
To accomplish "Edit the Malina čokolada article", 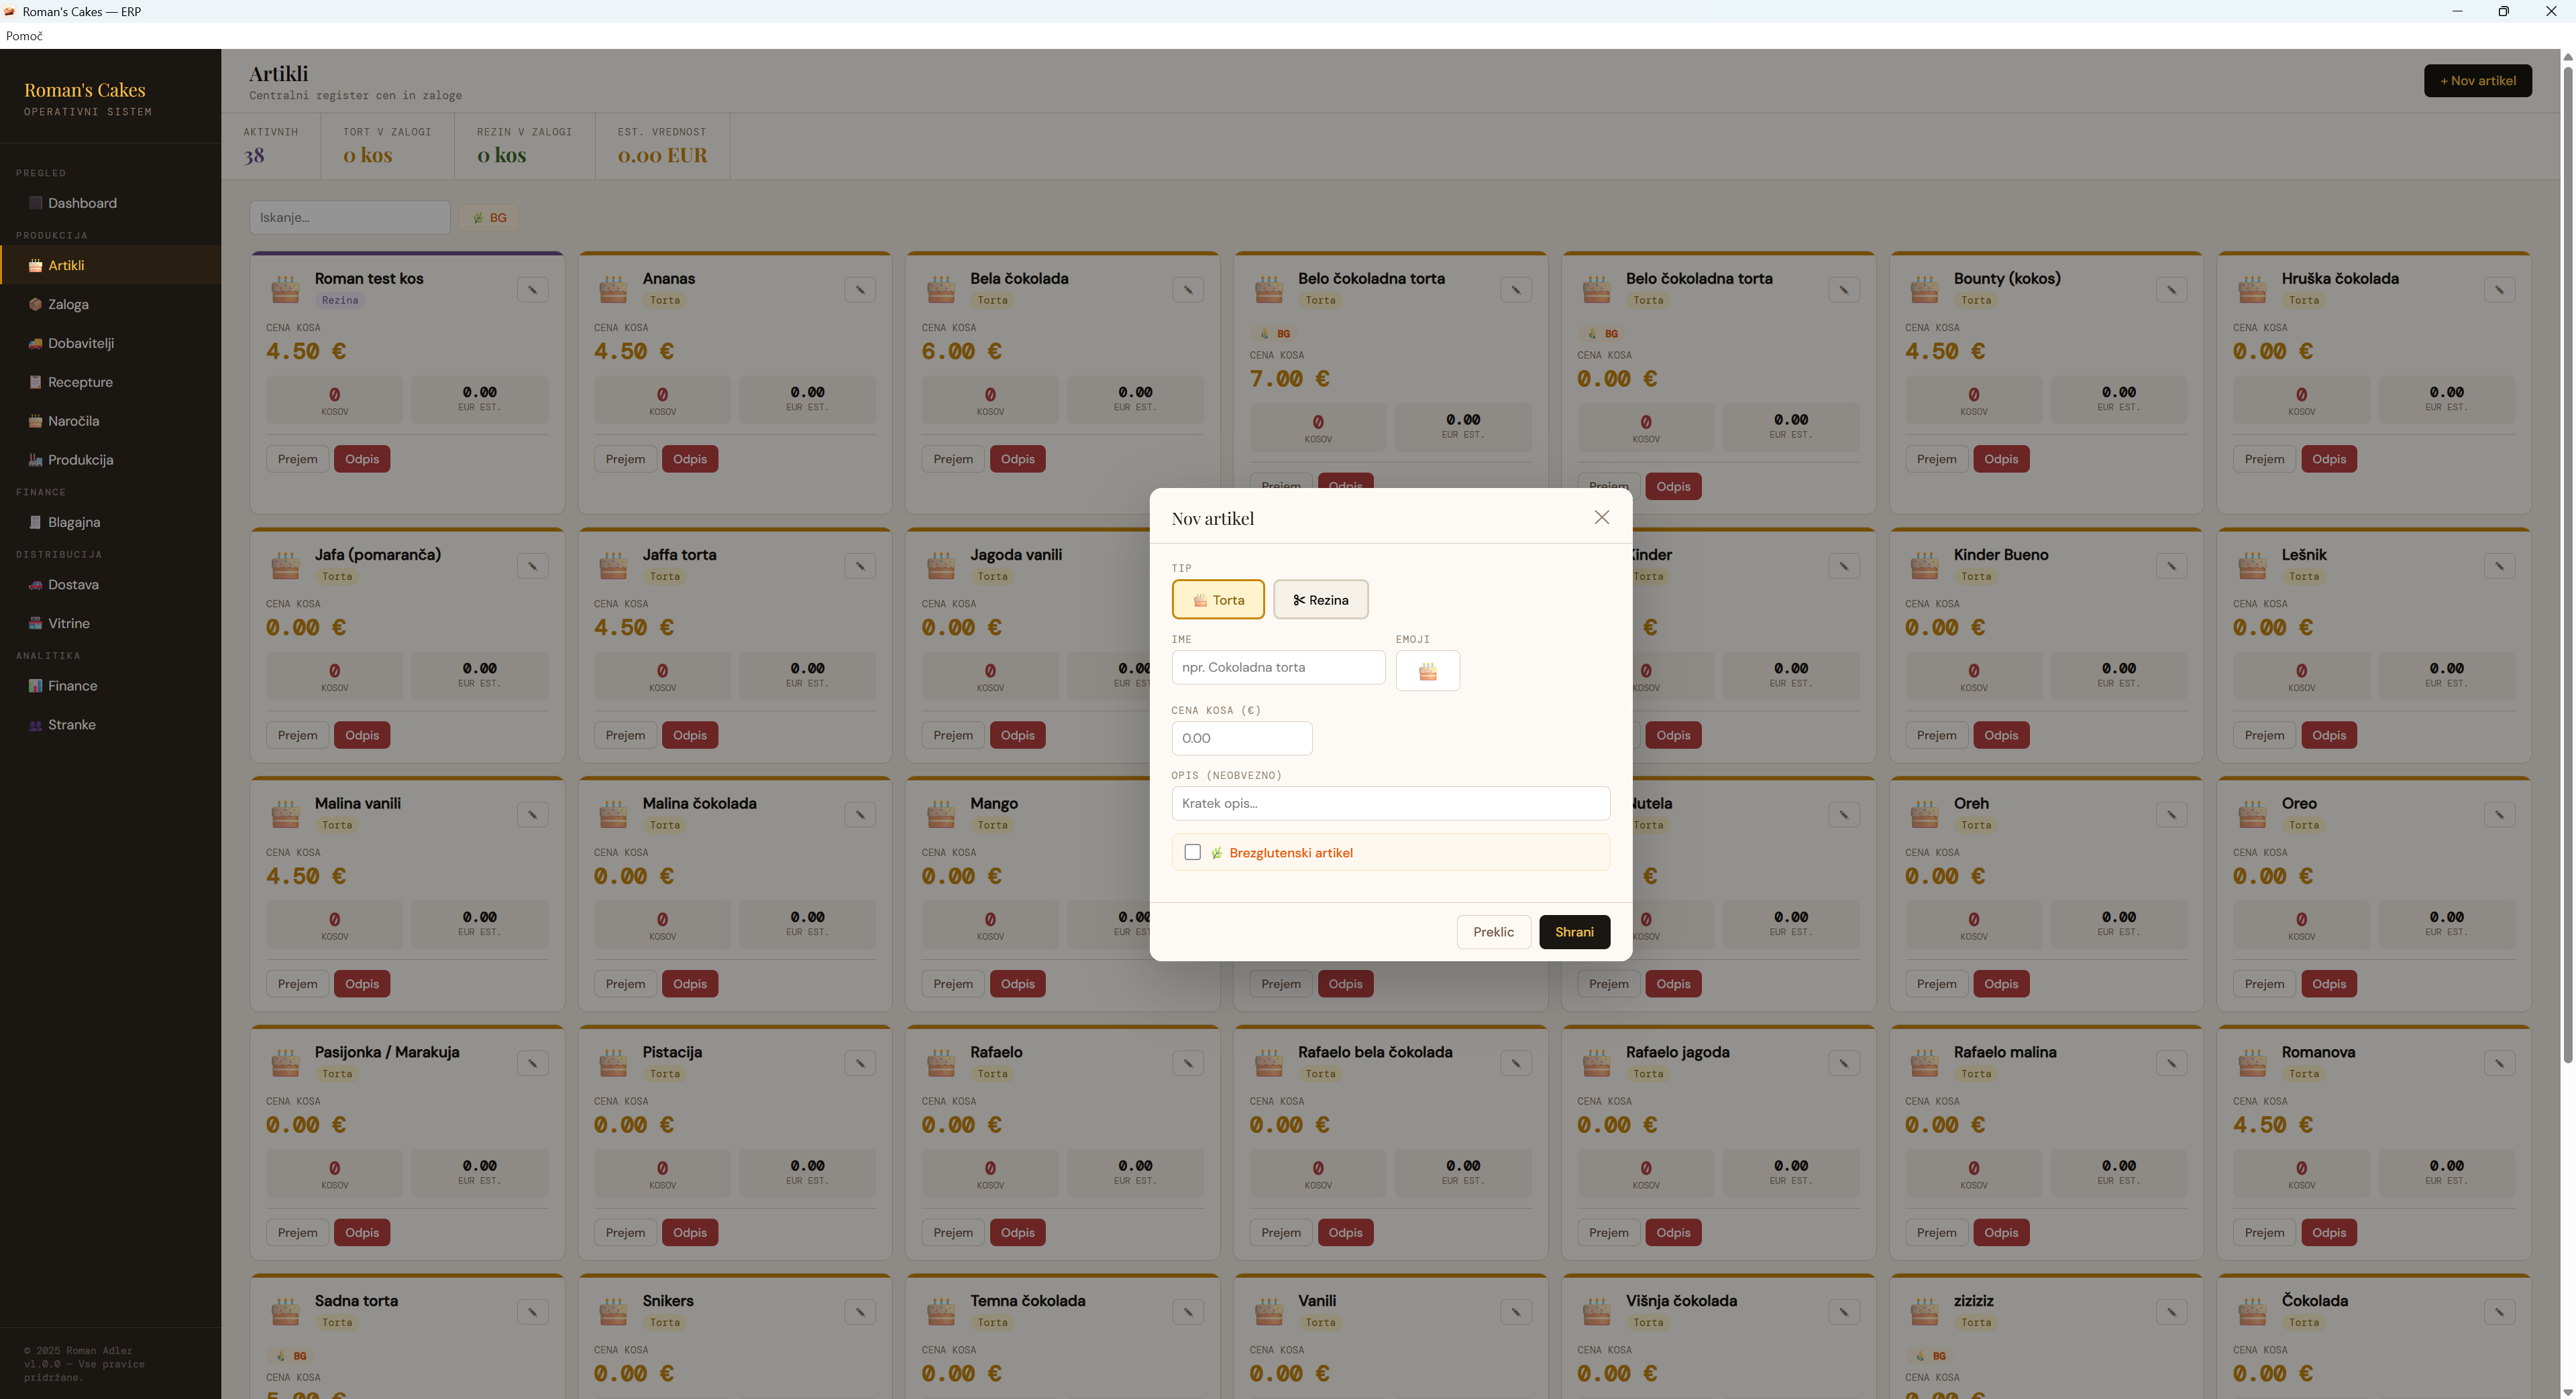I will [x=860, y=814].
